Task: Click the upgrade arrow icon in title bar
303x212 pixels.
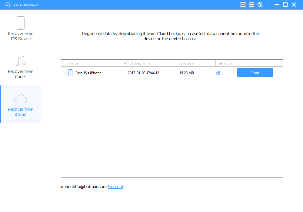Action: pyautogui.click(x=243, y=5)
